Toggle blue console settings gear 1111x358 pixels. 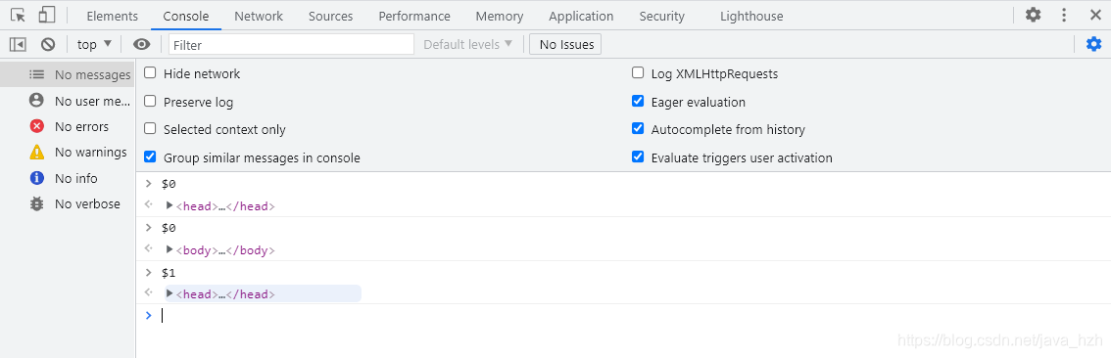(x=1094, y=45)
